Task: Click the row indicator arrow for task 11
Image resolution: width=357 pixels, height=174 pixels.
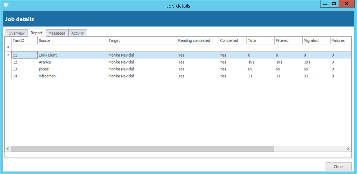Action: coord(8,55)
